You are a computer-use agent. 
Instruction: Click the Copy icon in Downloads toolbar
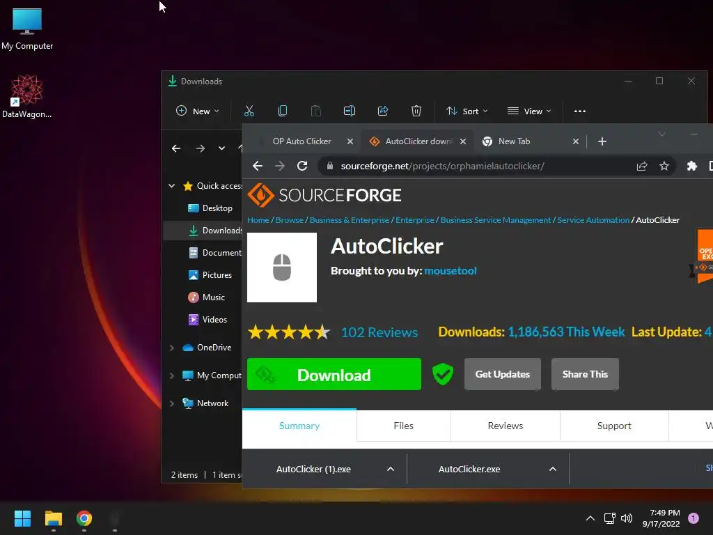pyautogui.click(x=283, y=111)
